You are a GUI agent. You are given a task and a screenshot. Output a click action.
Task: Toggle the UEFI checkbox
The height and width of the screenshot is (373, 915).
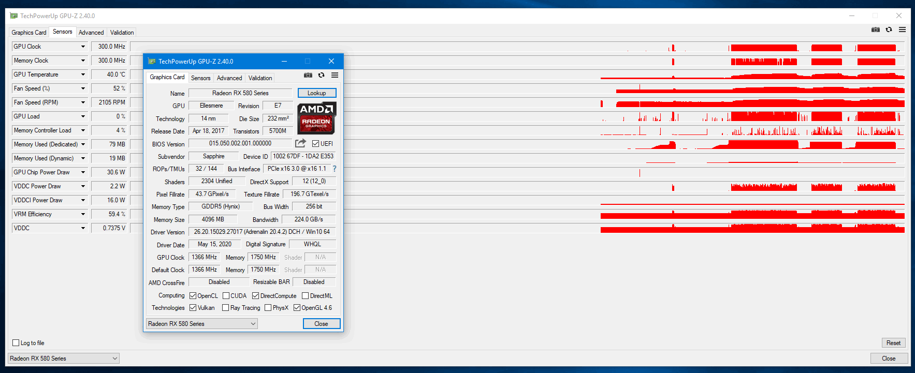pos(315,144)
